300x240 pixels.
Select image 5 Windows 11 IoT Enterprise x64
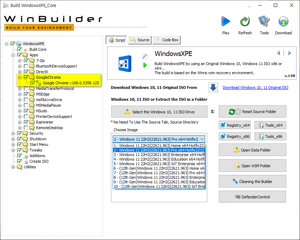pyautogui.click(x=159, y=164)
